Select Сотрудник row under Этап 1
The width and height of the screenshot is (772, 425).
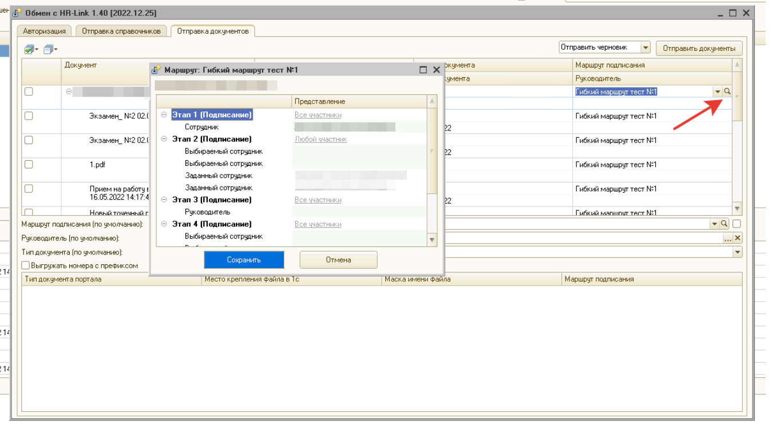tap(201, 127)
